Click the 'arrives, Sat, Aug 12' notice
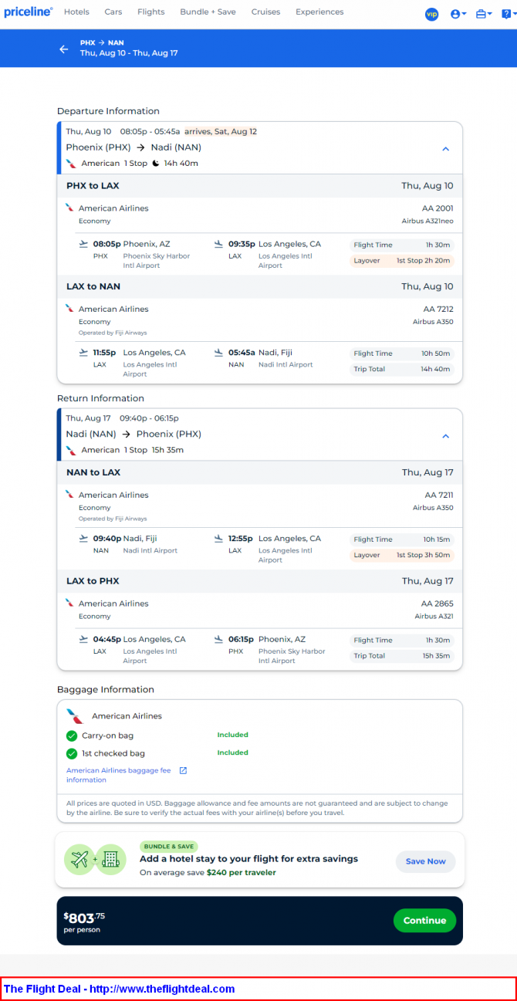 click(221, 131)
